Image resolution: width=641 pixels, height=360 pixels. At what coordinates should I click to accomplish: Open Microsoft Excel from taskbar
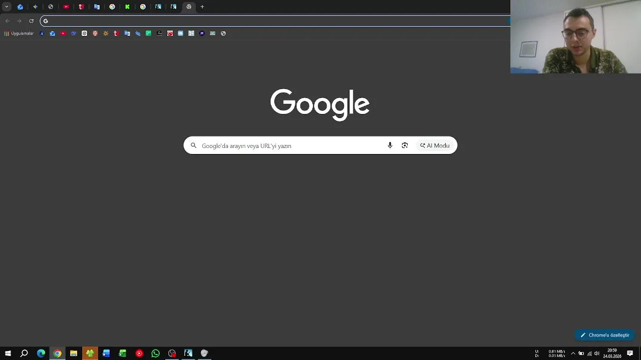click(123, 353)
